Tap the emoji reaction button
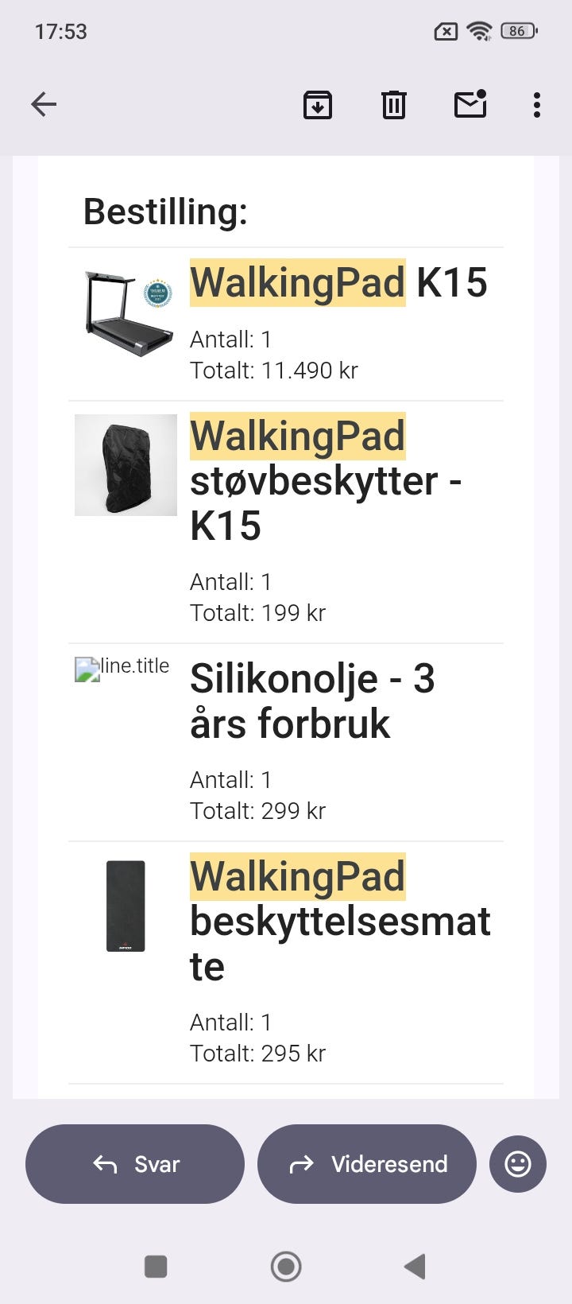The width and height of the screenshot is (572, 1304). (517, 1163)
